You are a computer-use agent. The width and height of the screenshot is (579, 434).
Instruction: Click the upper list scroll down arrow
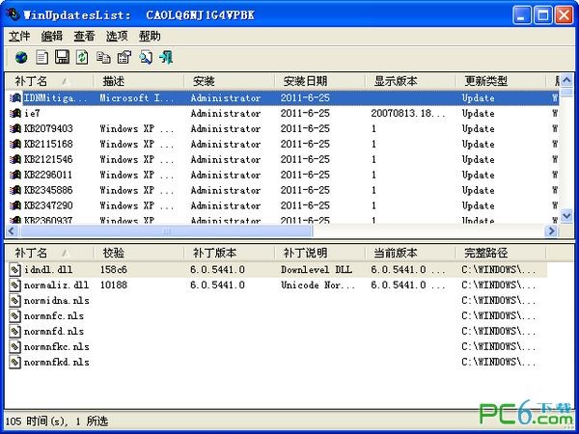click(x=566, y=215)
